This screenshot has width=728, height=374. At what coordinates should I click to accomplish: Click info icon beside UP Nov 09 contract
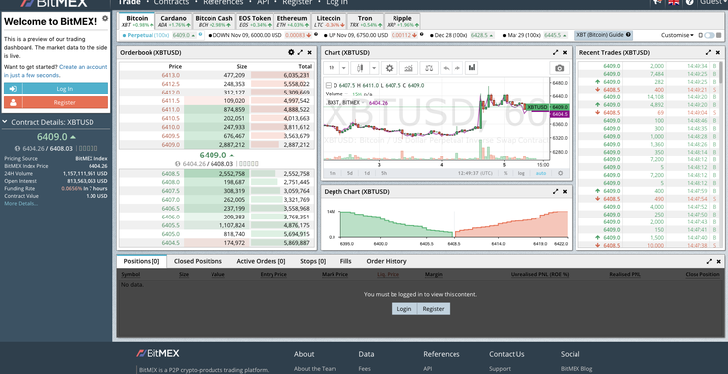point(422,34)
